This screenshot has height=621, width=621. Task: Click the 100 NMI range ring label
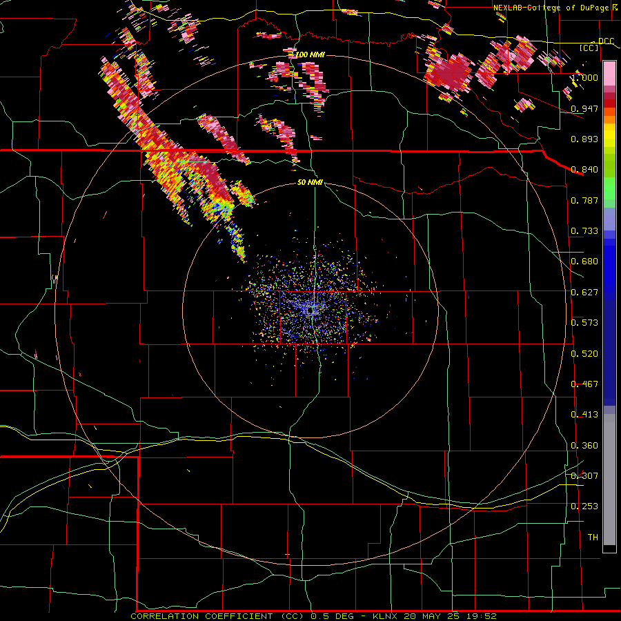click(310, 55)
